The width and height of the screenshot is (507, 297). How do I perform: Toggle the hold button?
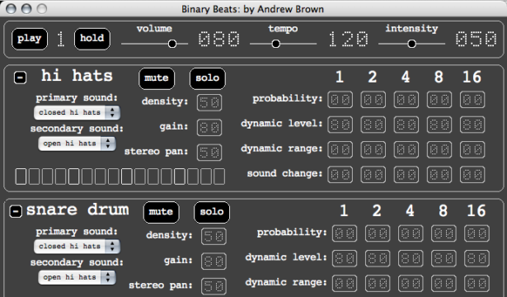[92, 39]
